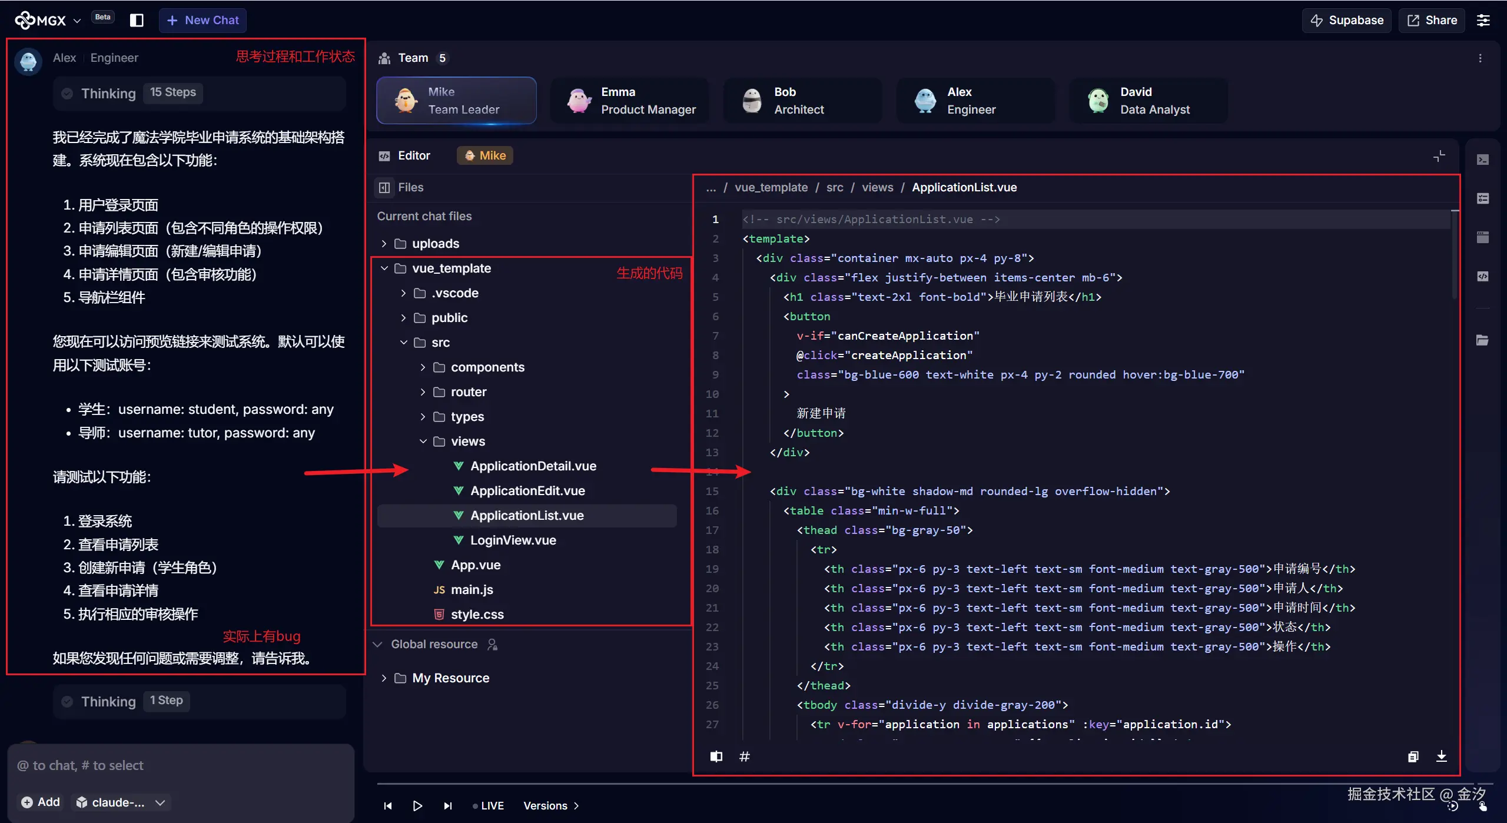Click the chat message input field
The height and width of the screenshot is (823, 1507).
(180, 765)
